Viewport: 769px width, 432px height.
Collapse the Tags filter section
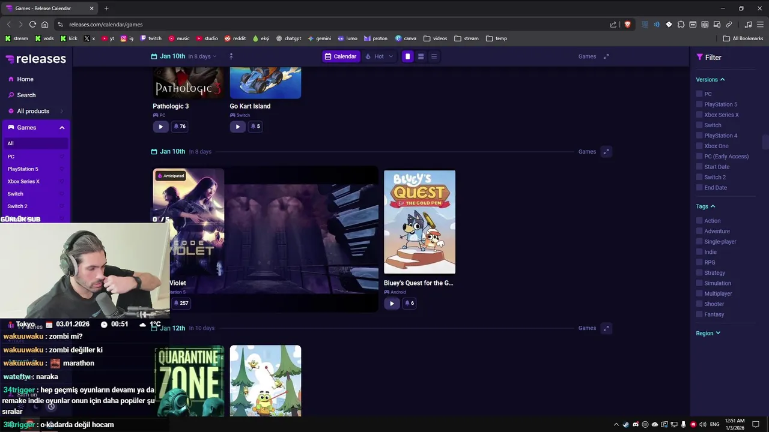point(706,206)
